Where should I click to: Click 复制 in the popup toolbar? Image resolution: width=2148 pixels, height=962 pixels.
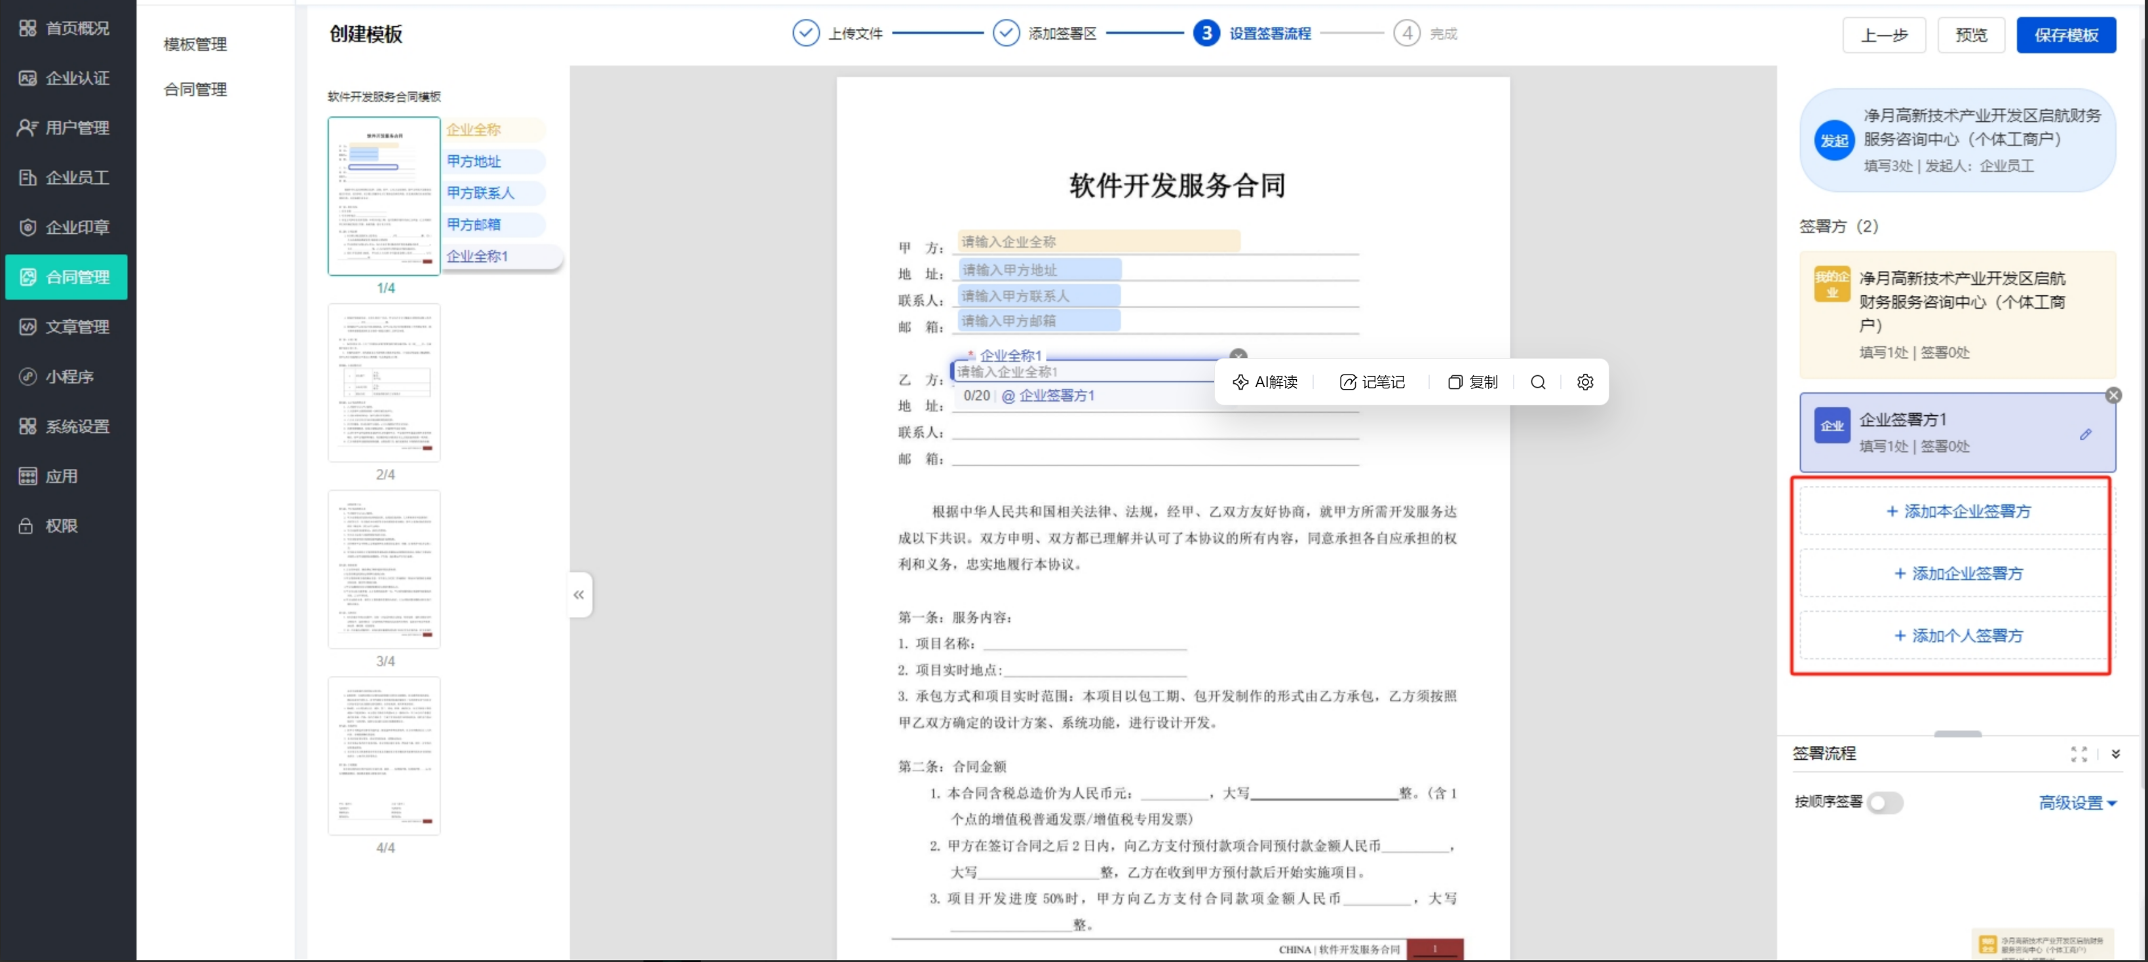(x=1472, y=382)
